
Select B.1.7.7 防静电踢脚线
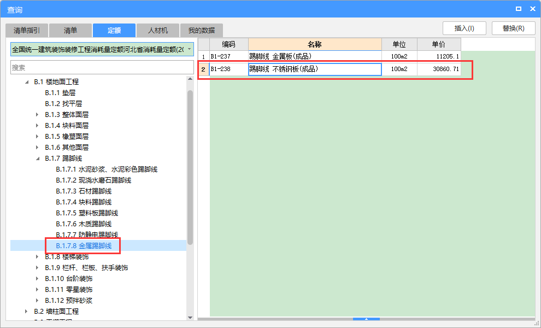coord(87,235)
